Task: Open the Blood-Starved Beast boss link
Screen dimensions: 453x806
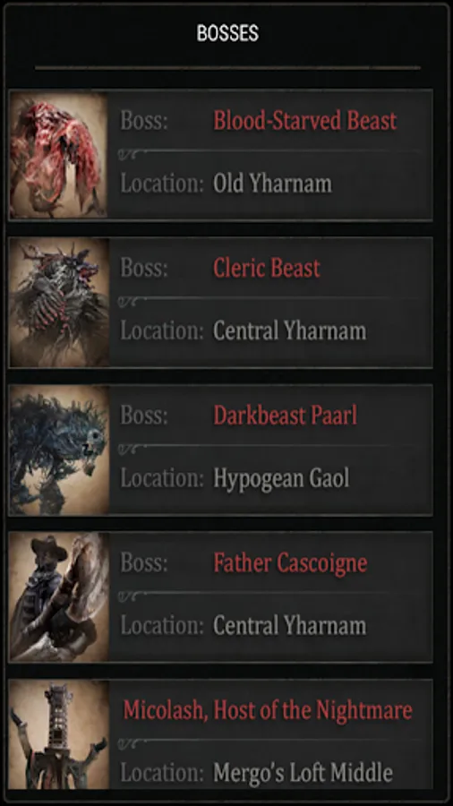Action: click(x=305, y=121)
